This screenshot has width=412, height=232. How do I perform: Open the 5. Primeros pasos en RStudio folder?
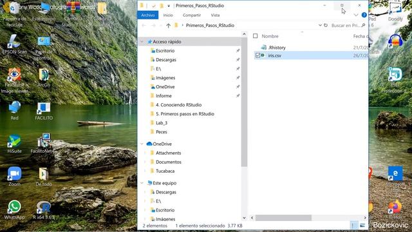coord(185,114)
